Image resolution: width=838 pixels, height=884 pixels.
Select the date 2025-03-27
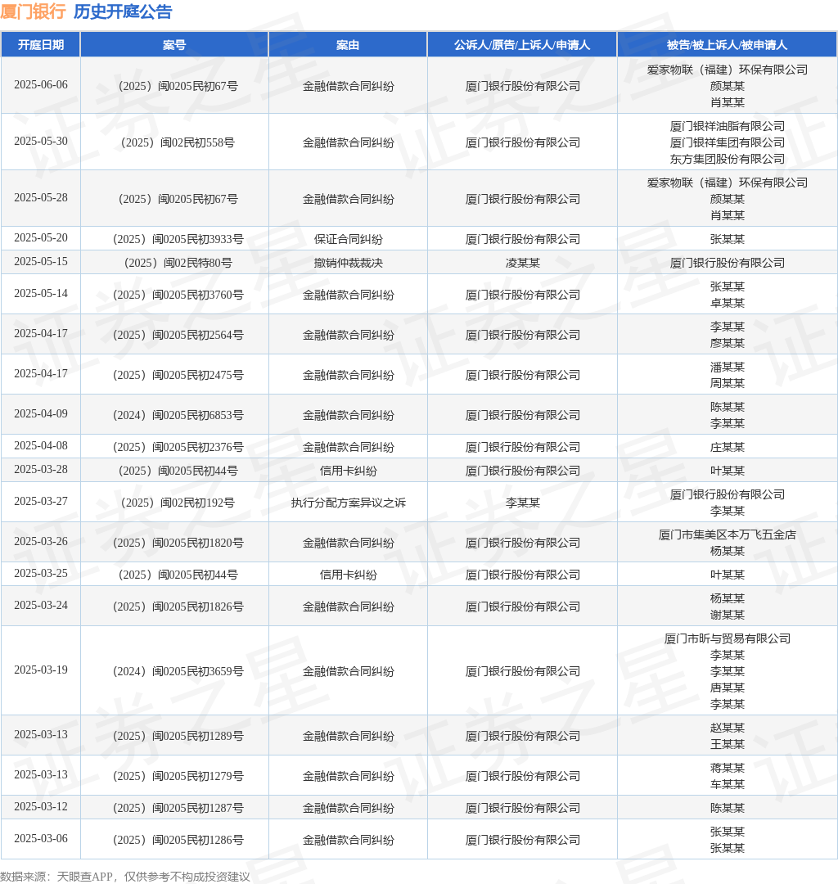click(41, 502)
